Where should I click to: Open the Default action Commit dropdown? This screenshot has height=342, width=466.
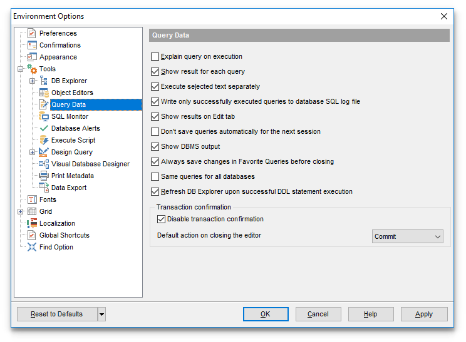408,236
